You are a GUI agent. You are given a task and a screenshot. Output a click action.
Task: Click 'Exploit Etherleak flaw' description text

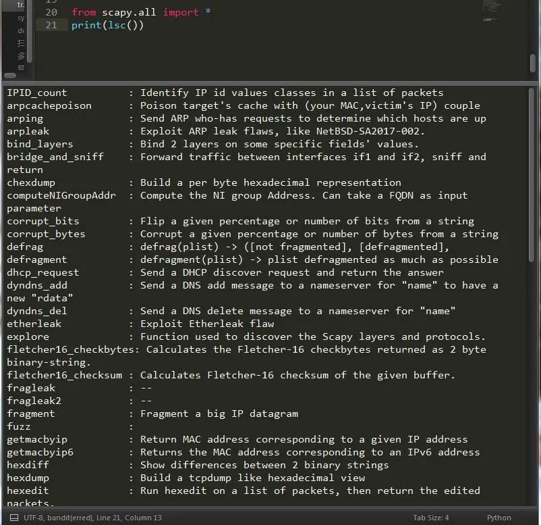207,324
